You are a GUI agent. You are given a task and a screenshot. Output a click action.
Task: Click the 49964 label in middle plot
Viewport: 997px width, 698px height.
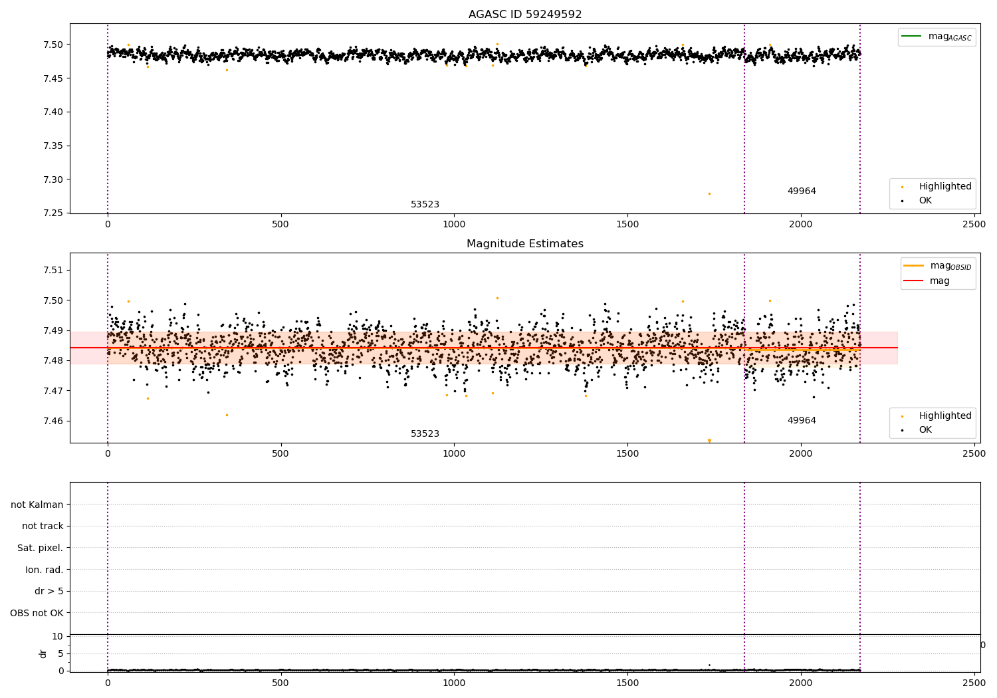[802, 421]
